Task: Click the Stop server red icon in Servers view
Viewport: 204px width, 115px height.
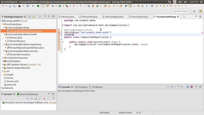Action: pos(44,99)
